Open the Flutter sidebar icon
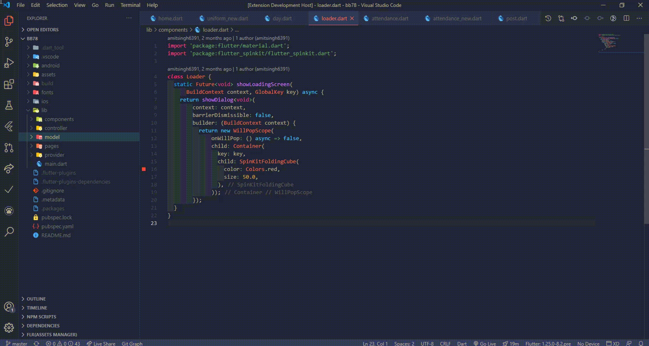Viewport: 649px width, 346px height. [x=9, y=126]
